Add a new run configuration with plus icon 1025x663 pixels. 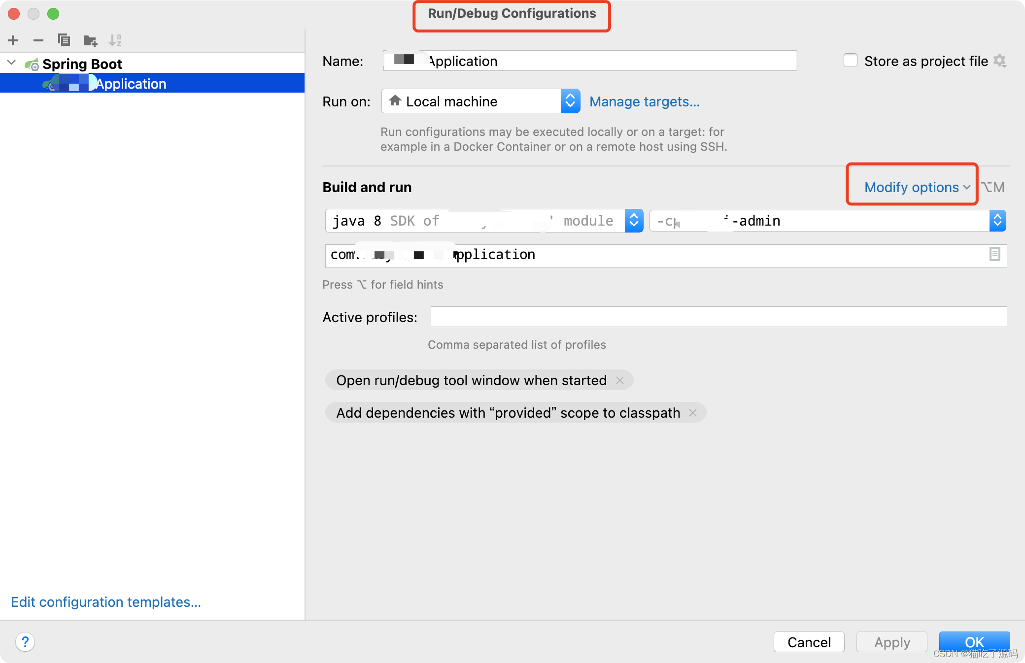click(13, 40)
